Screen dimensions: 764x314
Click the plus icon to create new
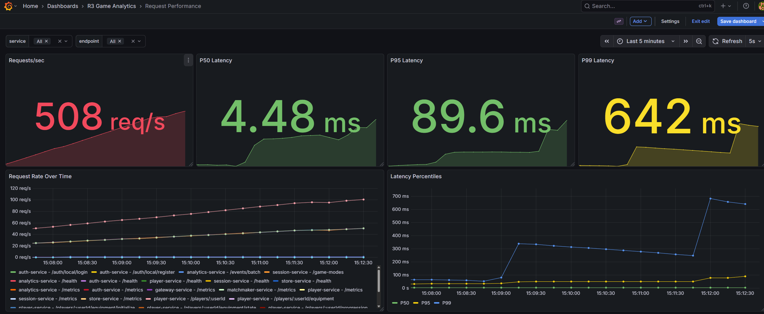click(x=723, y=6)
